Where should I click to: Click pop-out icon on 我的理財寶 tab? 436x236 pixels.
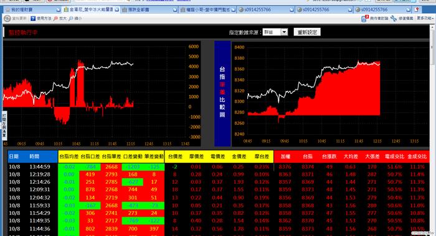click(x=58, y=10)
